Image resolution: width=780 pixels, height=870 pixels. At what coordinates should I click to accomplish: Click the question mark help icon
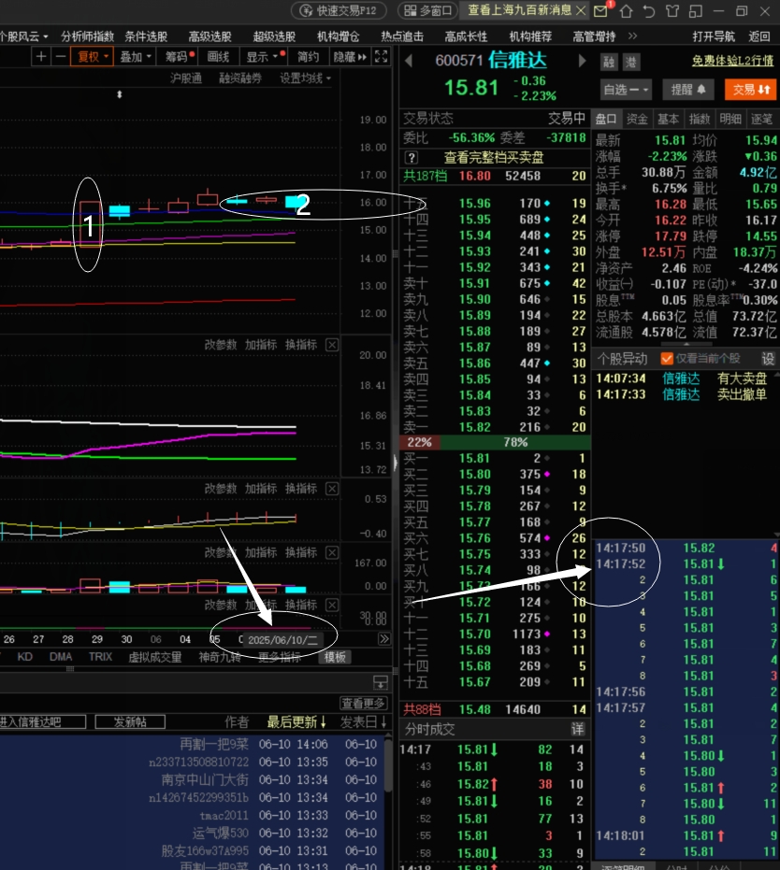[411, 158]
